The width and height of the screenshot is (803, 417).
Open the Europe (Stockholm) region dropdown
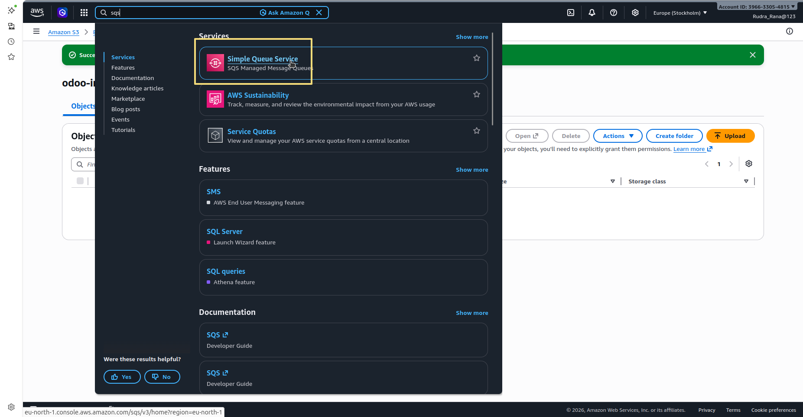680,13
